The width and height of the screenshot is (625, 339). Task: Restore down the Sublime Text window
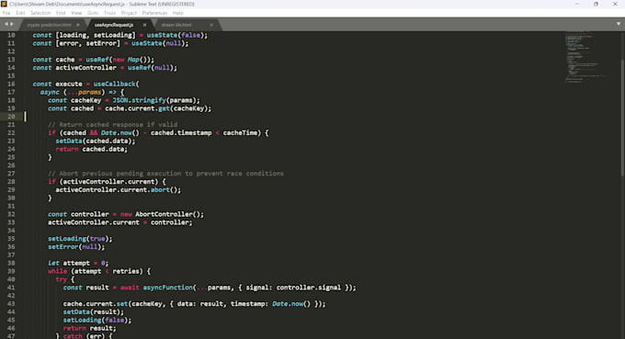pyautogui.click(x=596, y=4)
